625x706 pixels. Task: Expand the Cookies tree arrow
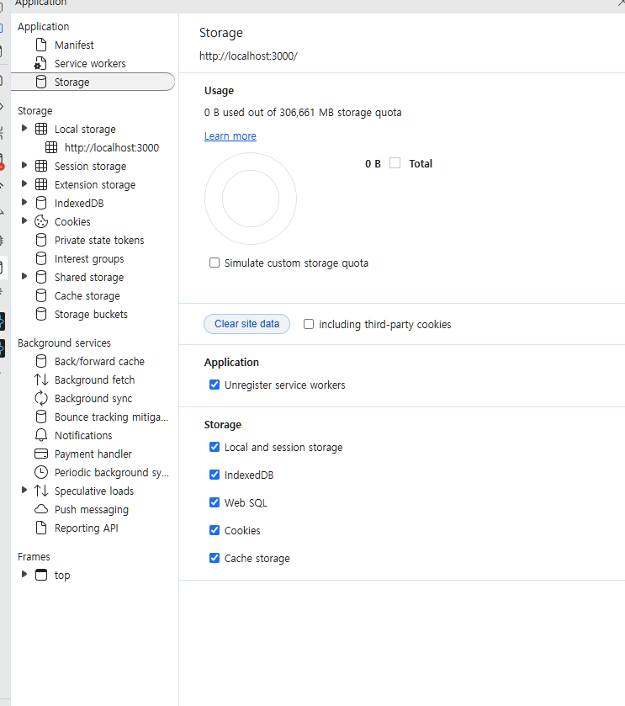point(24,220)
